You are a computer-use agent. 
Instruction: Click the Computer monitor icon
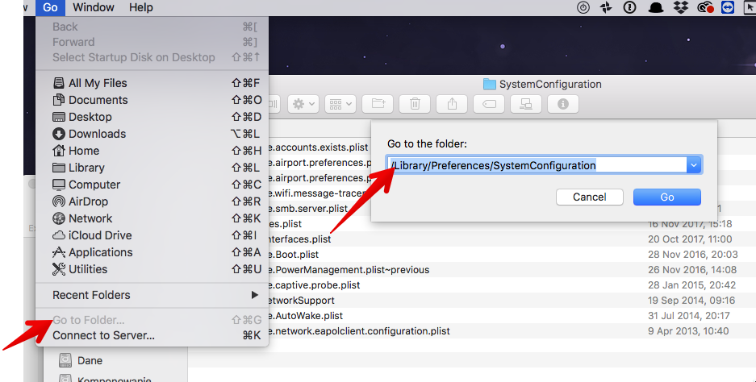pyautogui.click(x=58, y=184)
